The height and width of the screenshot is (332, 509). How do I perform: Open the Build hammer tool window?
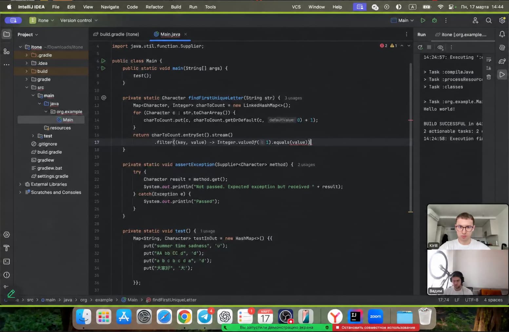pyautogui.click(x=7, y=248)
